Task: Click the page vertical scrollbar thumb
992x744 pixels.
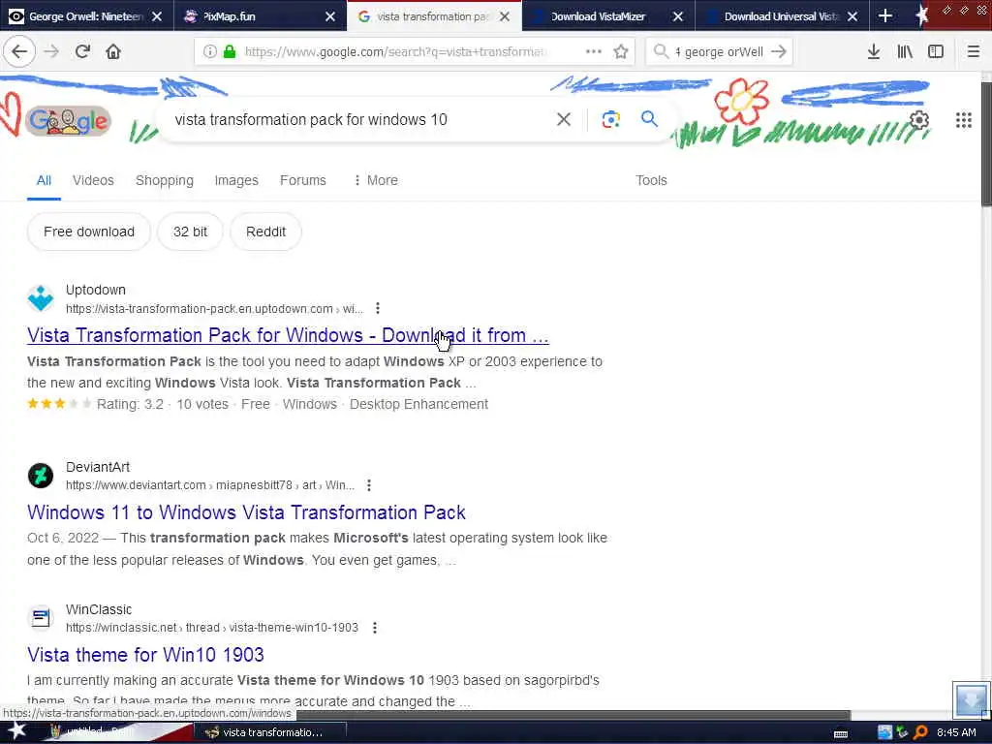Action: coord(986,144)
